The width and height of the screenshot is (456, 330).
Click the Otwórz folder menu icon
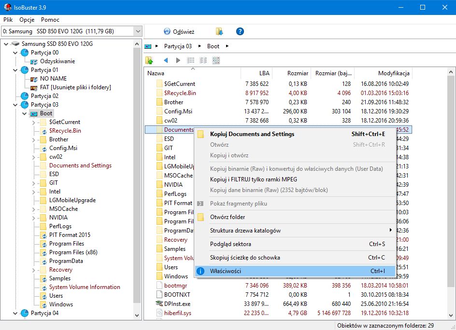click(x=200, y=217)
